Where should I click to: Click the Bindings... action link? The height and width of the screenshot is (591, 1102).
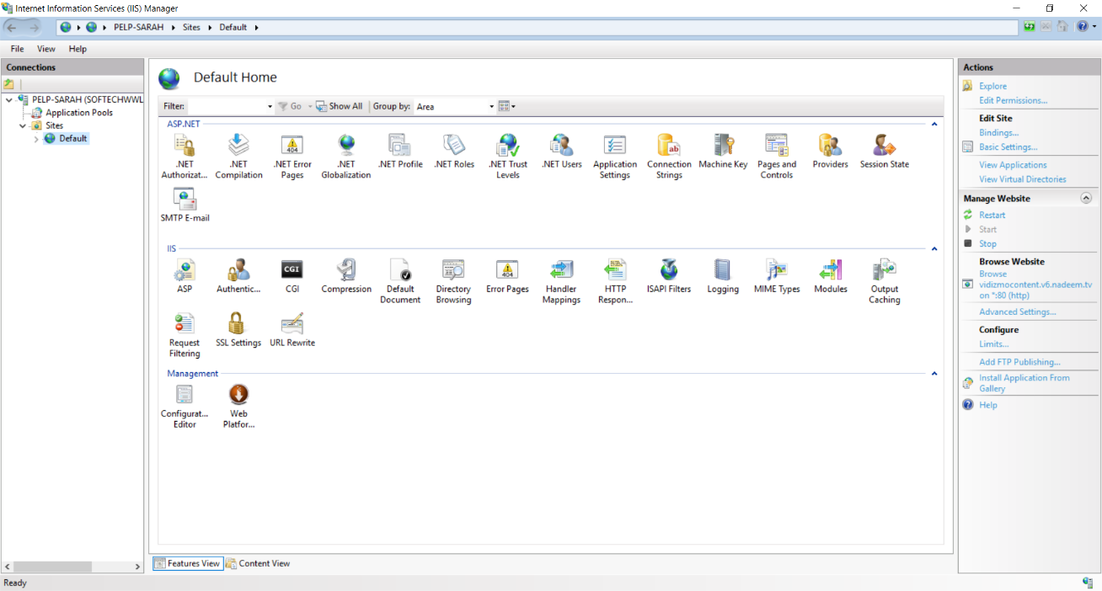(998, 132)
